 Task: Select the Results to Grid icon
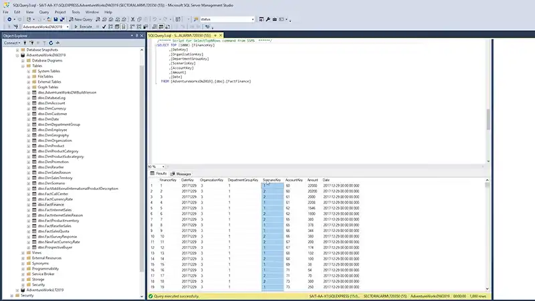click(x=161, y=27)
